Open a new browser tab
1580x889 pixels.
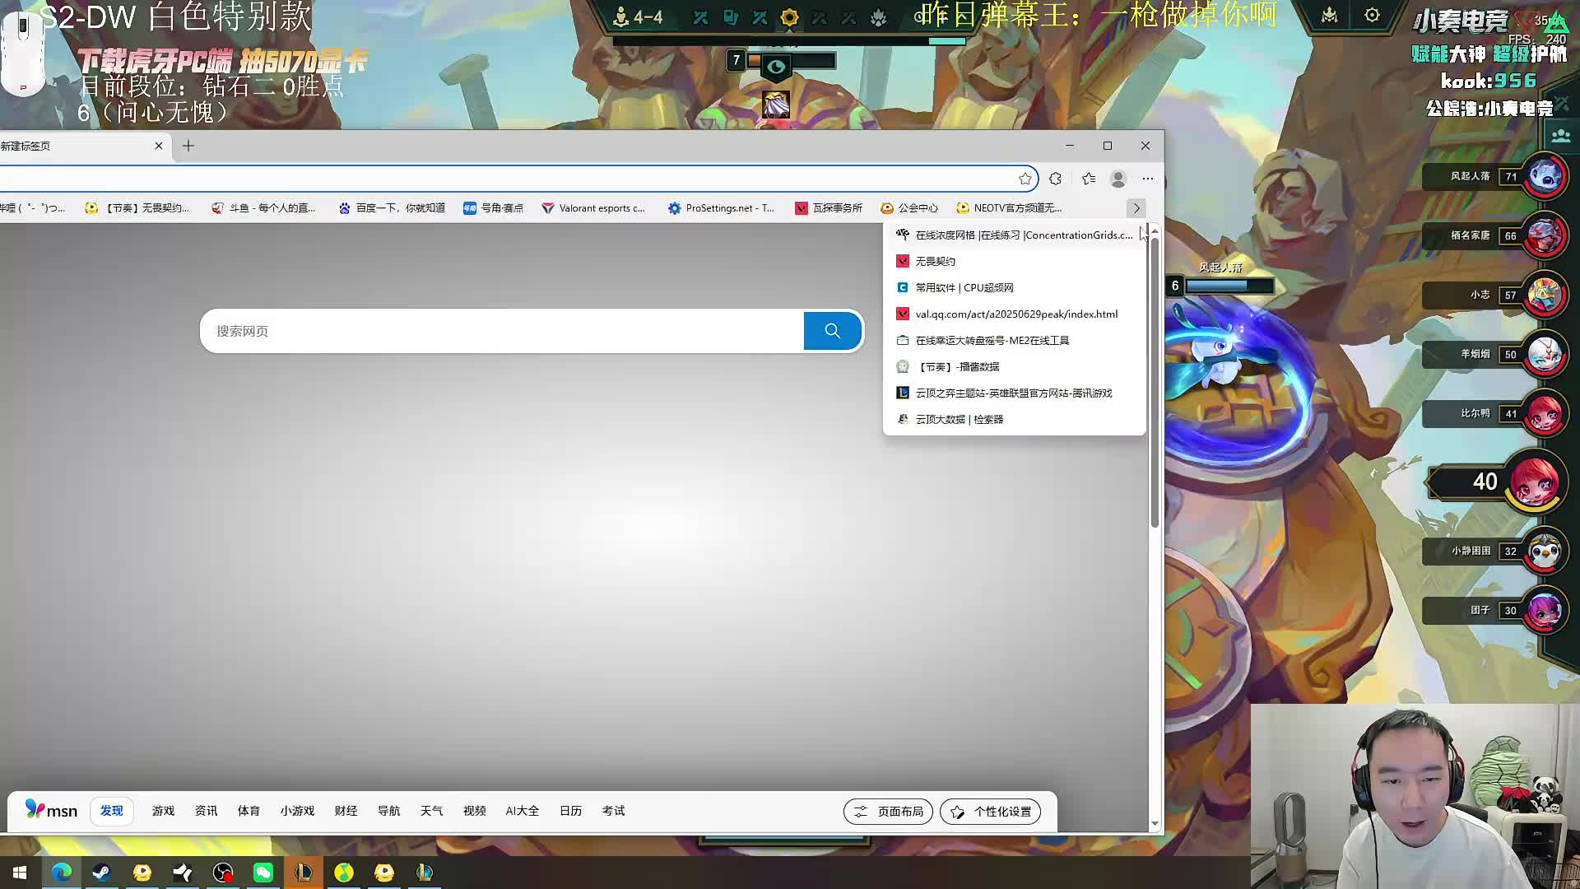(188, 146)
